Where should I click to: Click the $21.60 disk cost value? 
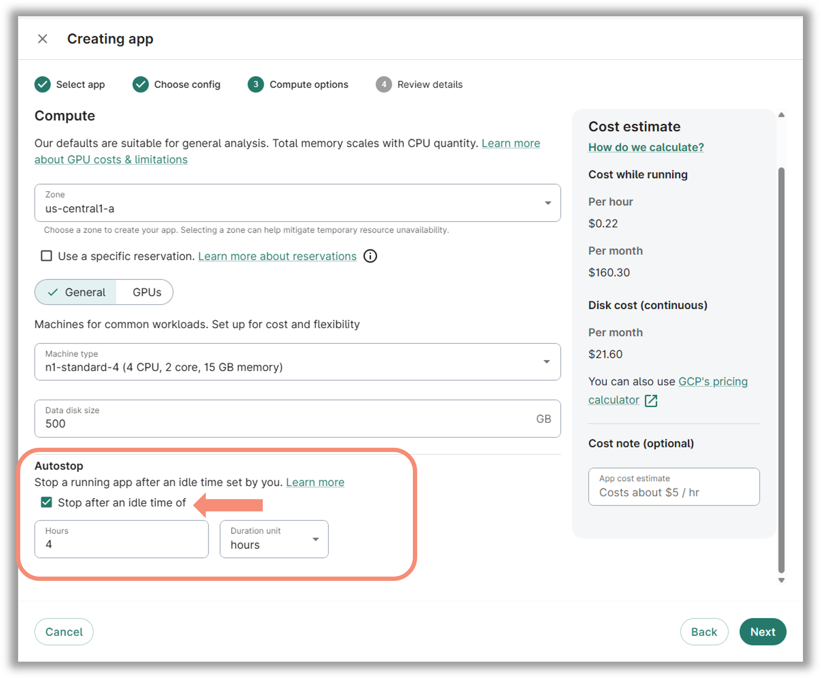(606, 354)
